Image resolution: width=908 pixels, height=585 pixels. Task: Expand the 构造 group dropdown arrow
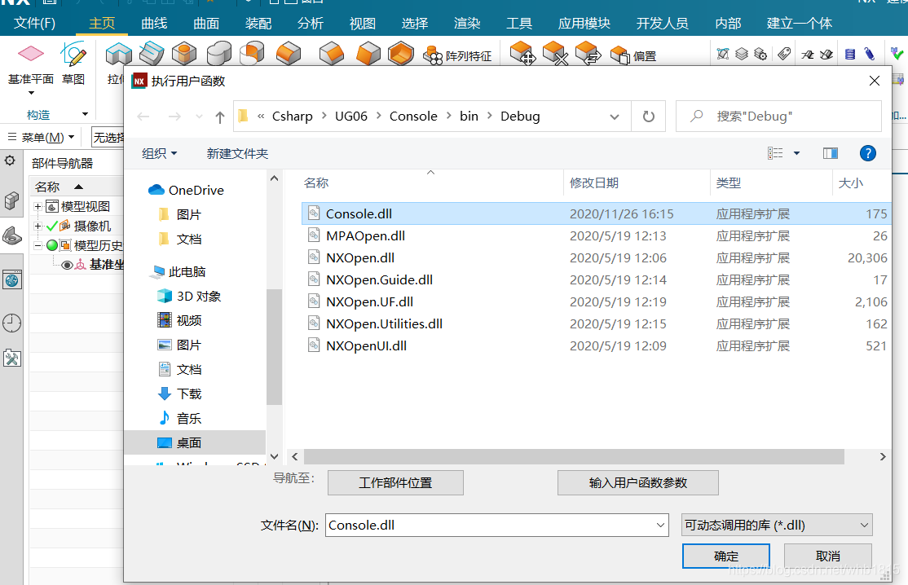tap(85, 114)
